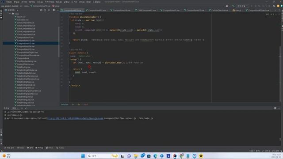Open the blue L app in taskbar
283x159 pixels.
tap(168, 156)
